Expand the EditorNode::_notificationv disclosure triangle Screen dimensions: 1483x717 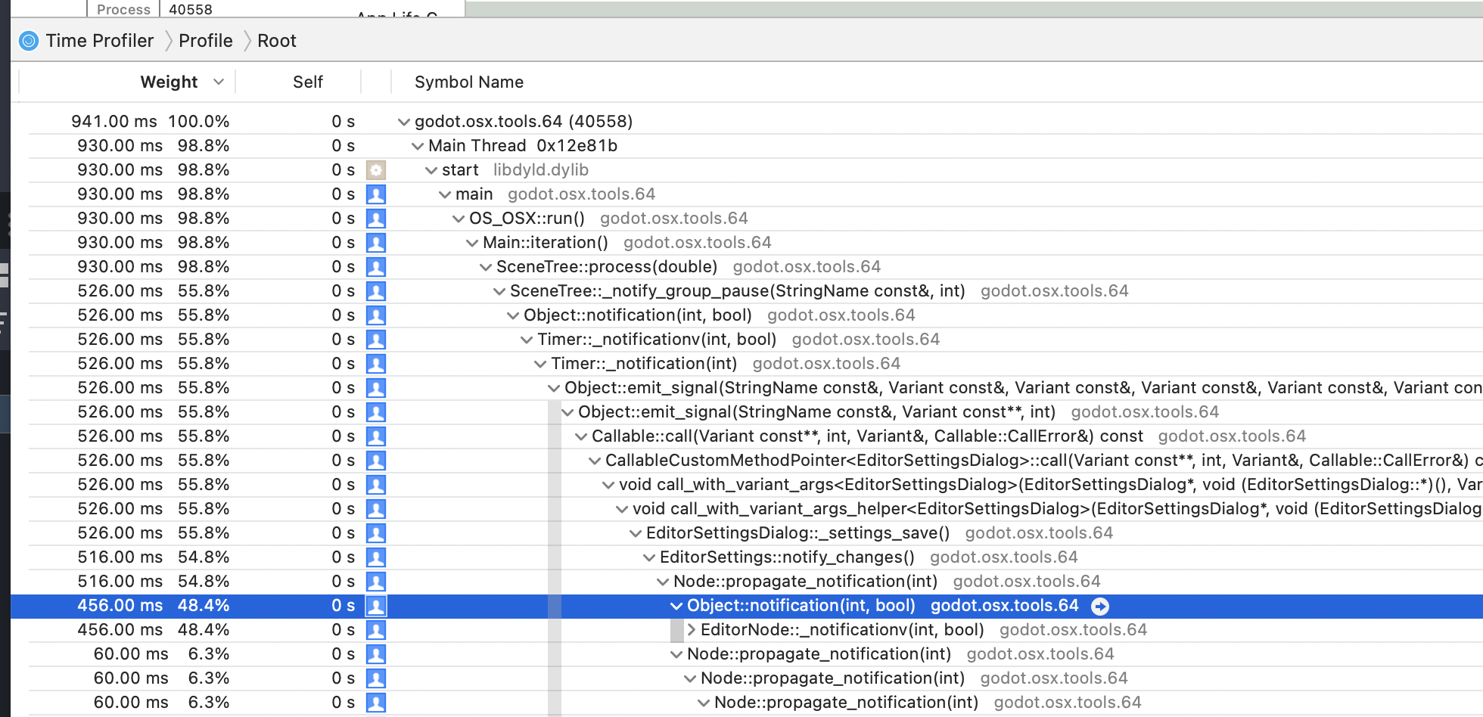692,629
